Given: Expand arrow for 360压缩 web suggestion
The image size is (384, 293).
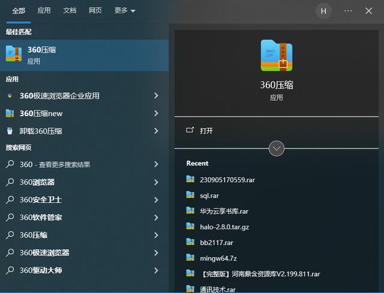Looking at the screenshot, I should pyautogui.click(x=156, y=235).
